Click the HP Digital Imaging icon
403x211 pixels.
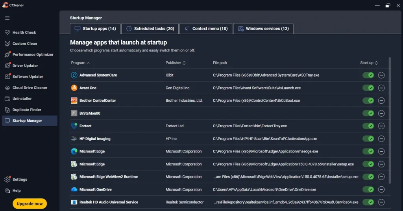(x=74, y=139)
